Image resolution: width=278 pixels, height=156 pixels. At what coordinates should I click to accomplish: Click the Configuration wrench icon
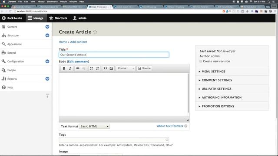4,62
